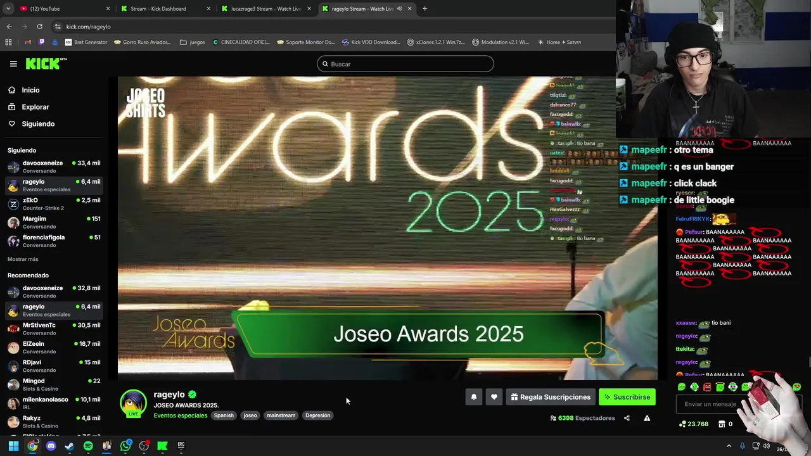
Task: Open ElZeein recommended channel
Action: [54, 347]
